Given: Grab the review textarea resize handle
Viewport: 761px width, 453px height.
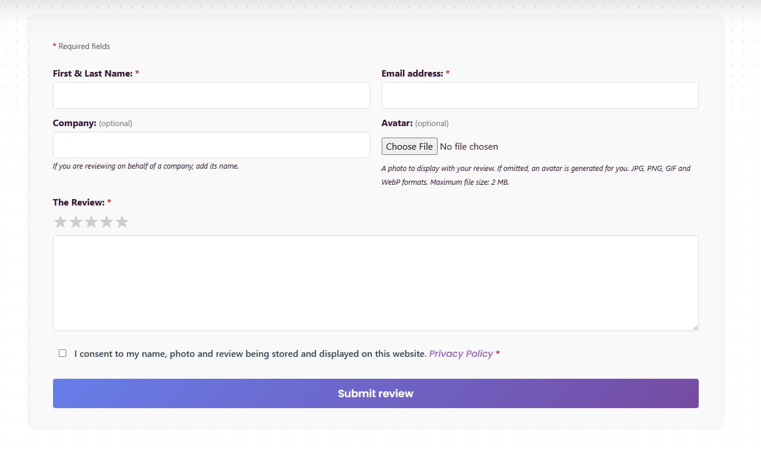Looking at the screenshot, I should [x=695, y=328].
